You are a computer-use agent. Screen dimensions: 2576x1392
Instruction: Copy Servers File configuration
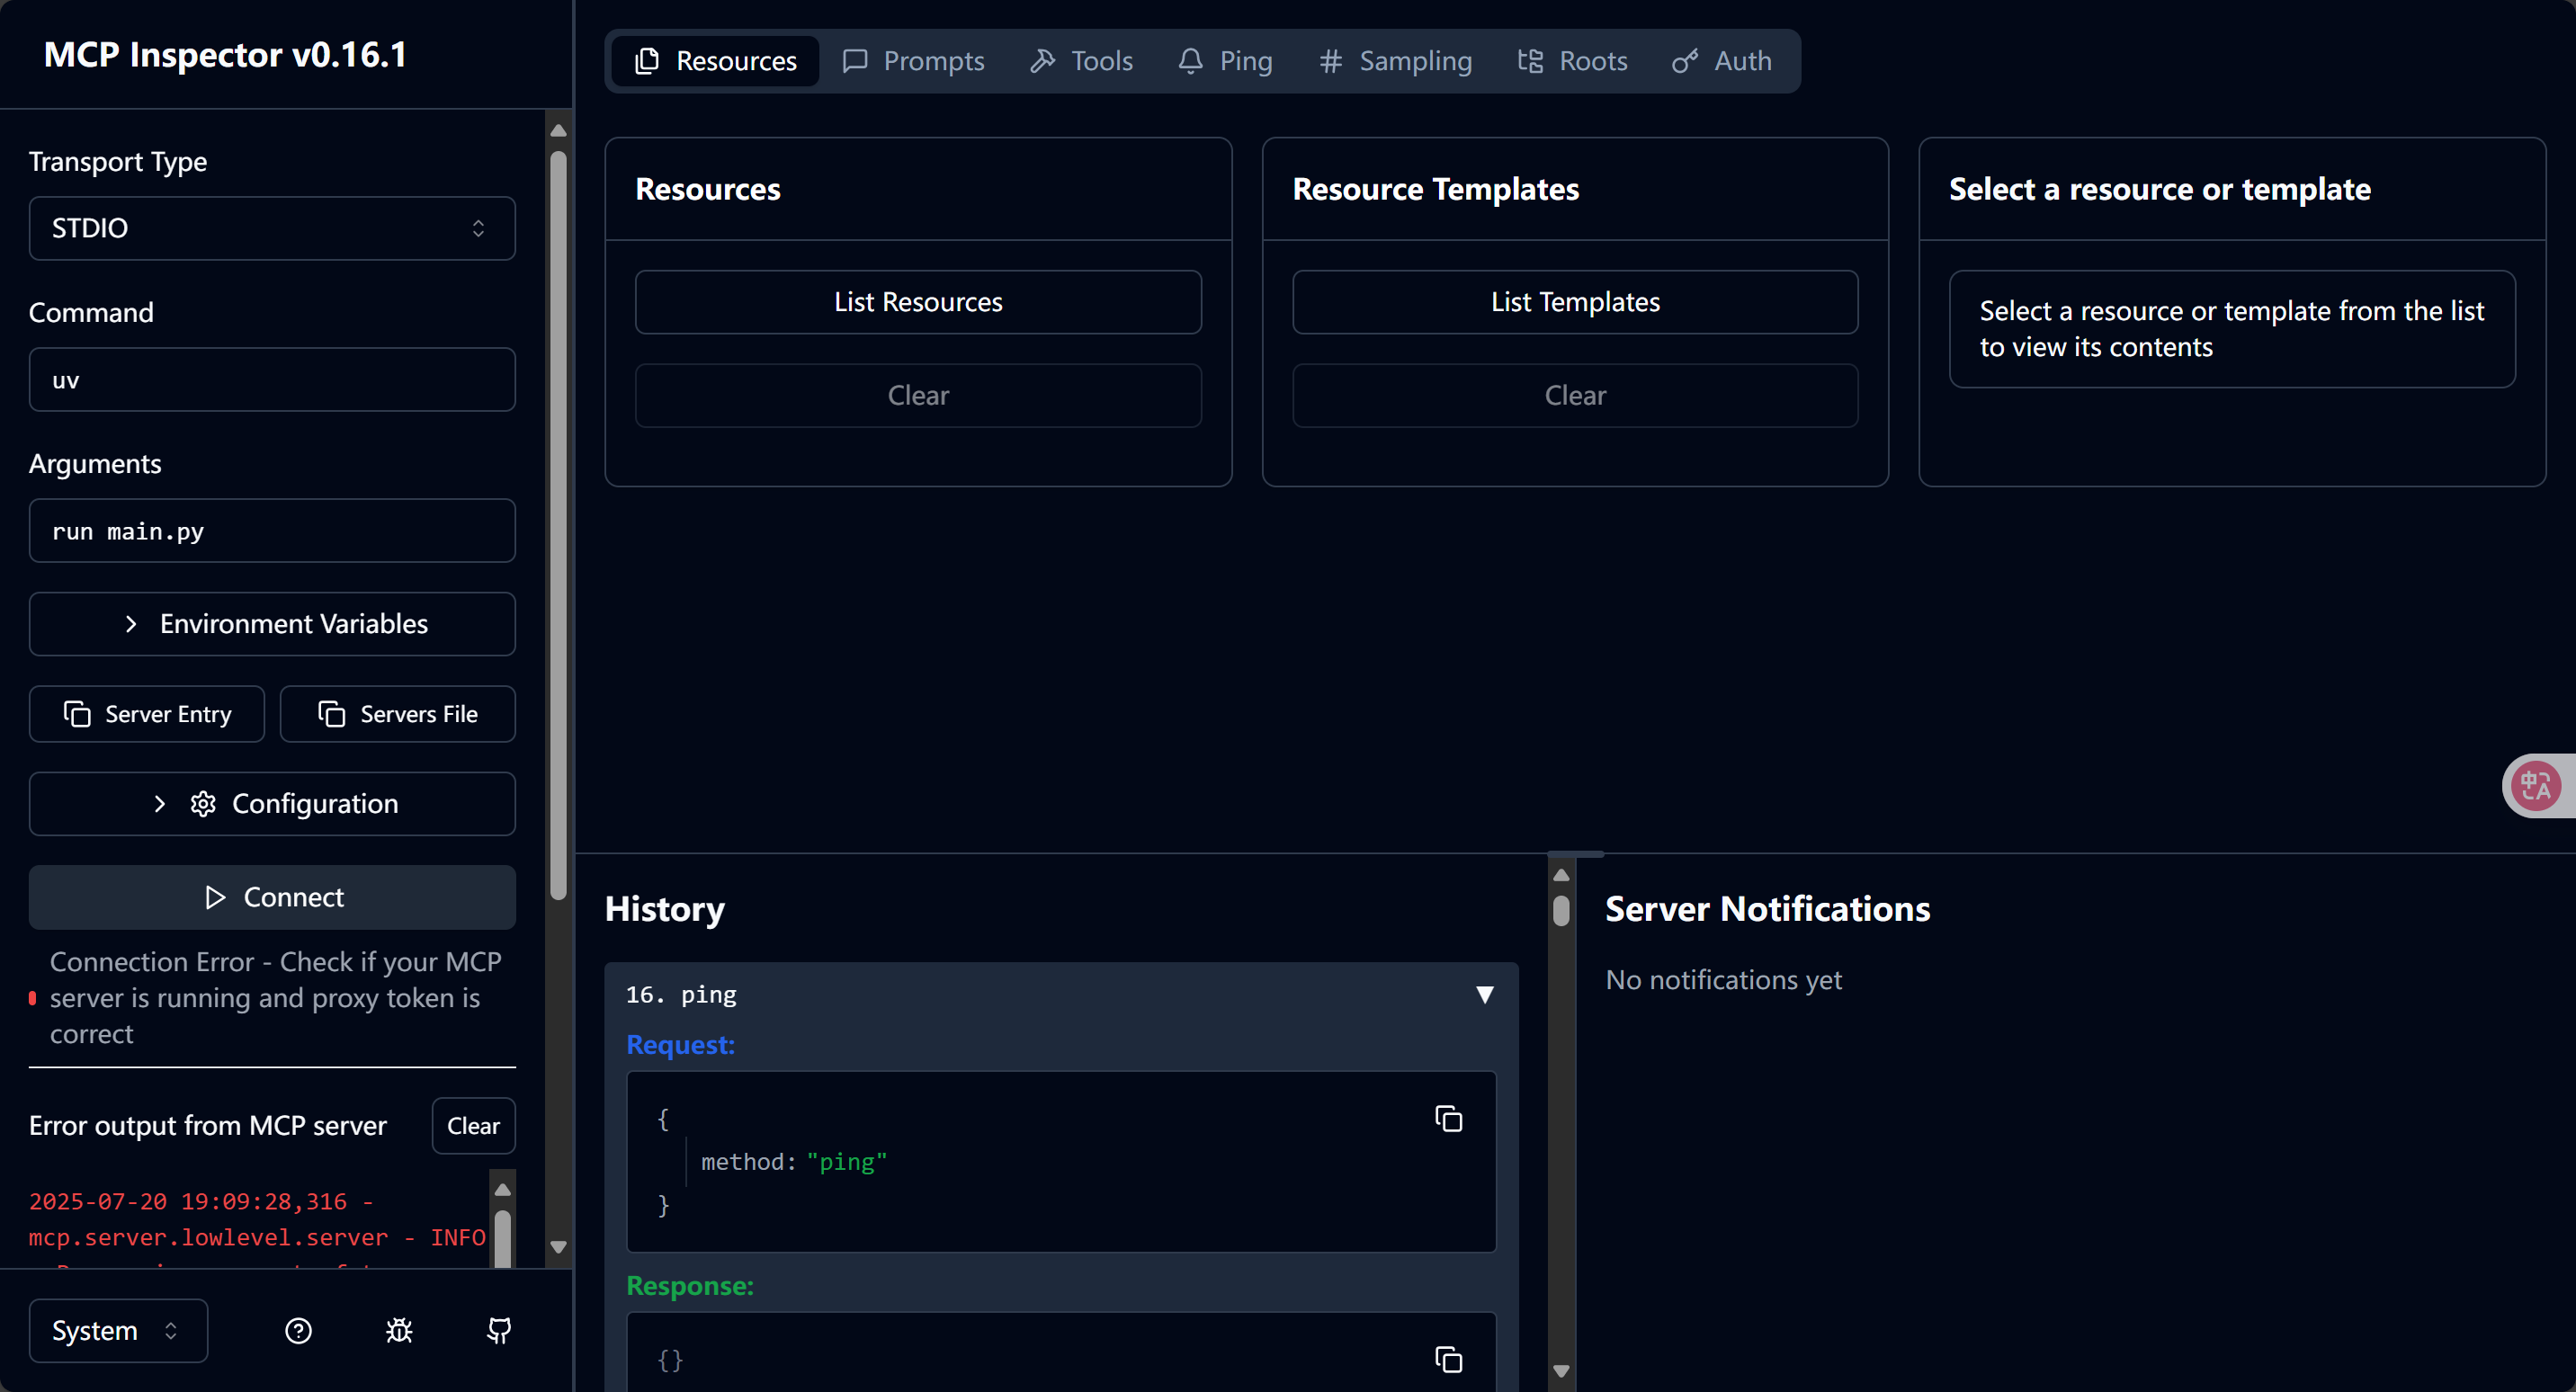(x=398, y=714)
